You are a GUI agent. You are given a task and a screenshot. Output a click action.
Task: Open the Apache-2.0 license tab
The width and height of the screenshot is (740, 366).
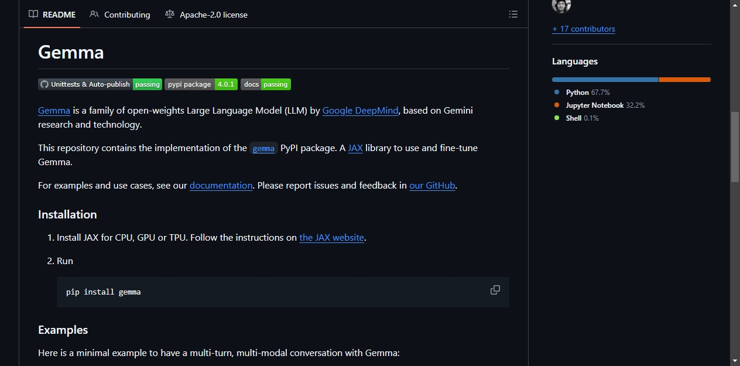(206, 14)
